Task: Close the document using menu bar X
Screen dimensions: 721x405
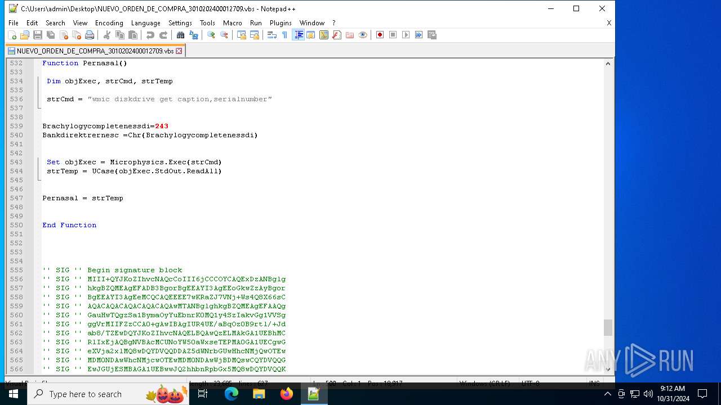Action: coord(609,23)
